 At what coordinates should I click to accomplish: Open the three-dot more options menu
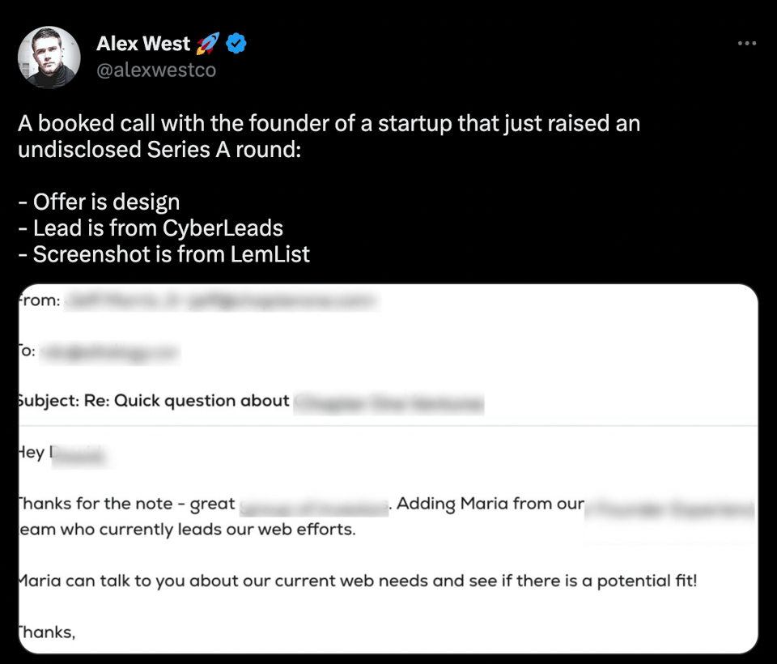click(x=746, y=44)
